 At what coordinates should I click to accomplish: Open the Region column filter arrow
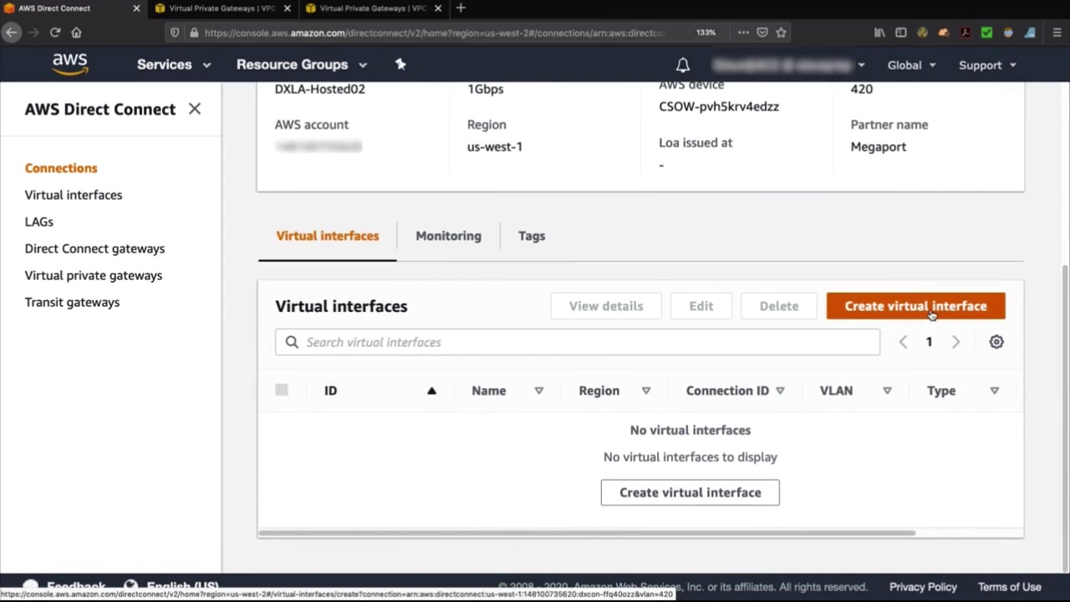tap(646, 390)
